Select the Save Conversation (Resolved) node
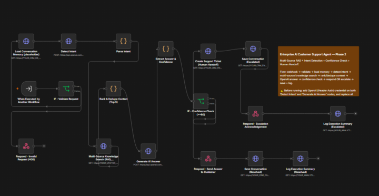 pos(255,159)
